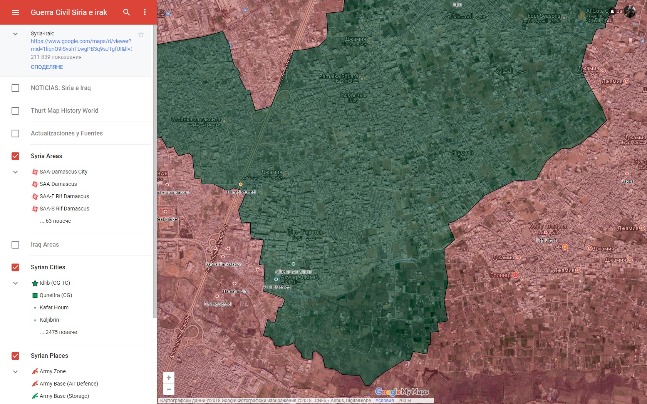Open the three-dot more options menu
This screenshot has height=404, width=647.
point(145,12)
